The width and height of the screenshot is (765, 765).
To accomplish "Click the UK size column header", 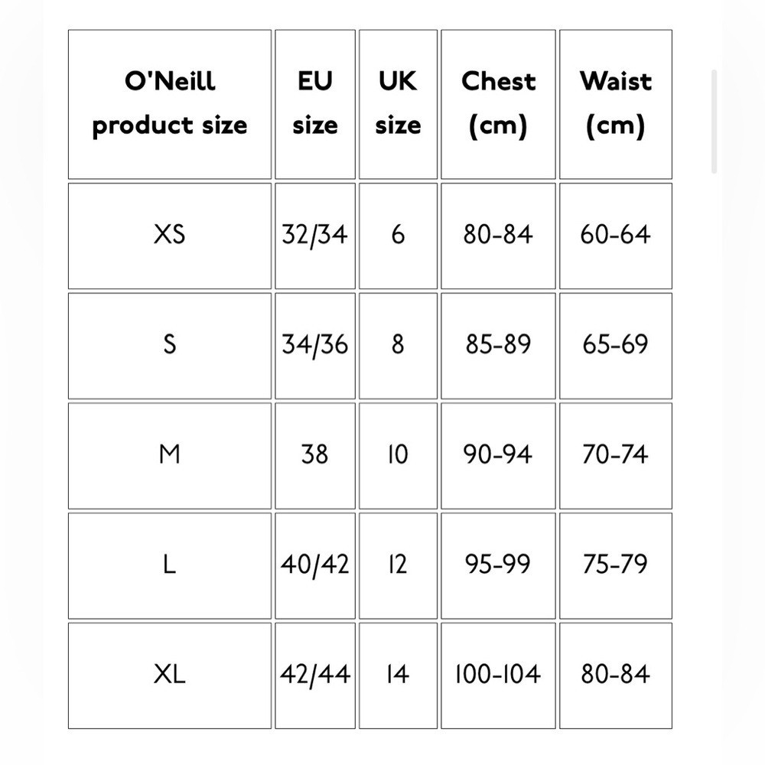I will pyautogui.click(x=398, y=104).
